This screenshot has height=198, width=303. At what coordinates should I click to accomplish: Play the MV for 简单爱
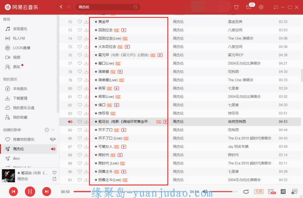120,72
